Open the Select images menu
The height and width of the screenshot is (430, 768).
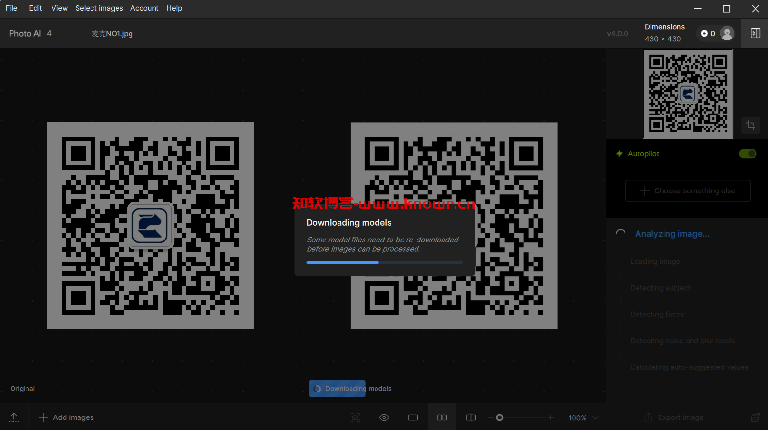pyautogui.click(x=99, y=8)
